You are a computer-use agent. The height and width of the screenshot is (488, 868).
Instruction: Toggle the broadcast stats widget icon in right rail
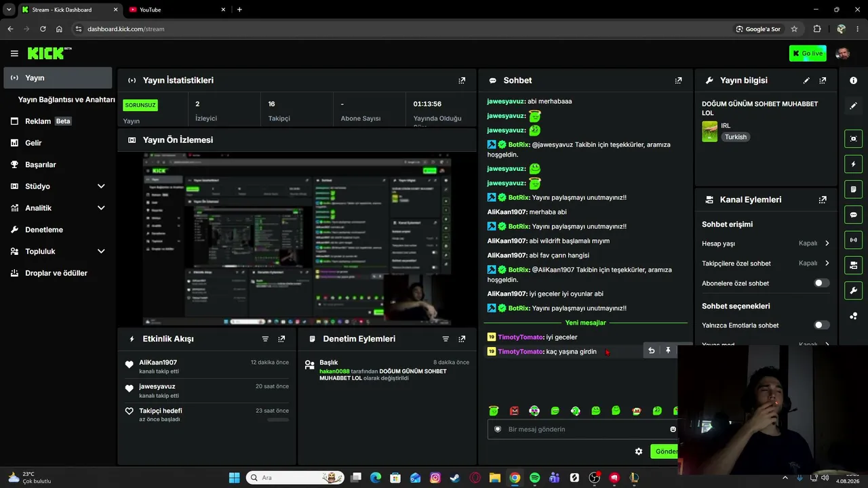coord(853,240)
